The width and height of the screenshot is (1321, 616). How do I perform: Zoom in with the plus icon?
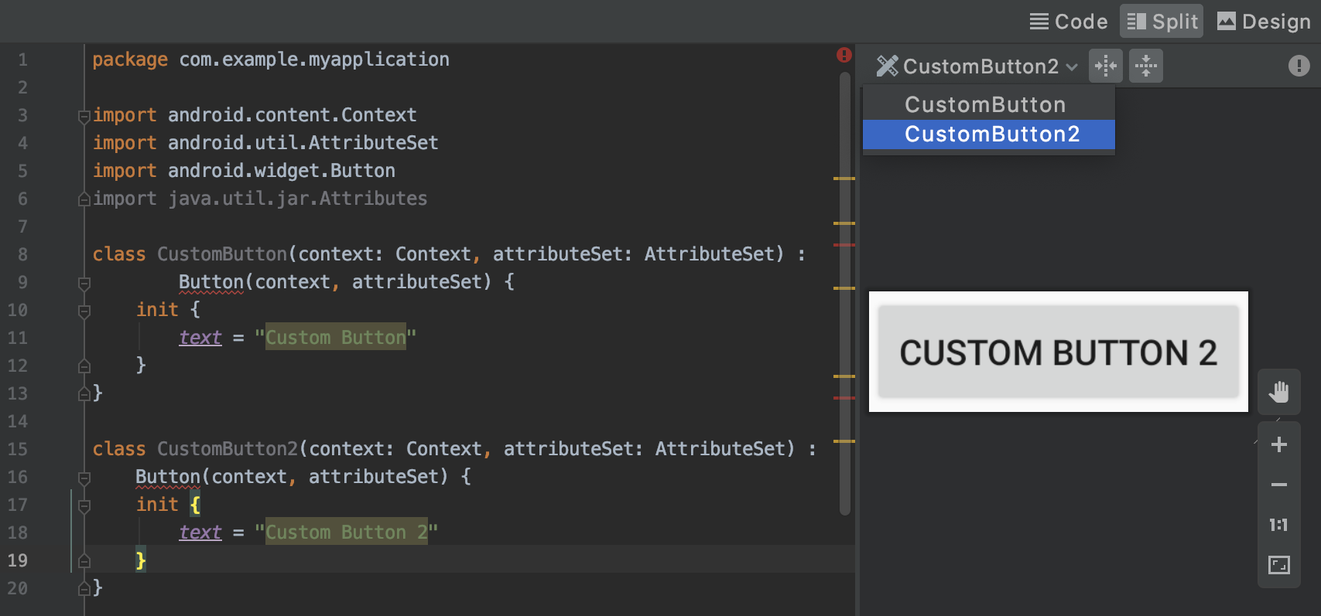click(x=1278, y=444)
